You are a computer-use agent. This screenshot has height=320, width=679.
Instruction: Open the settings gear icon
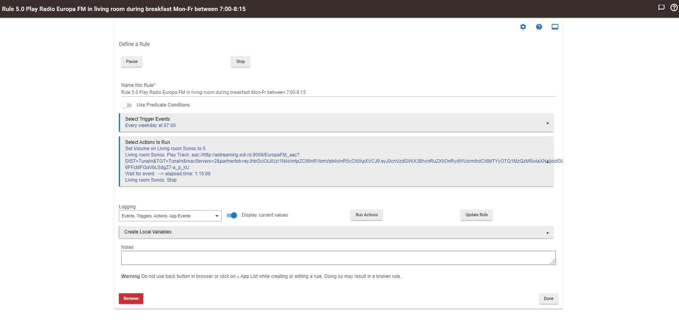click(x=523, y=27)
